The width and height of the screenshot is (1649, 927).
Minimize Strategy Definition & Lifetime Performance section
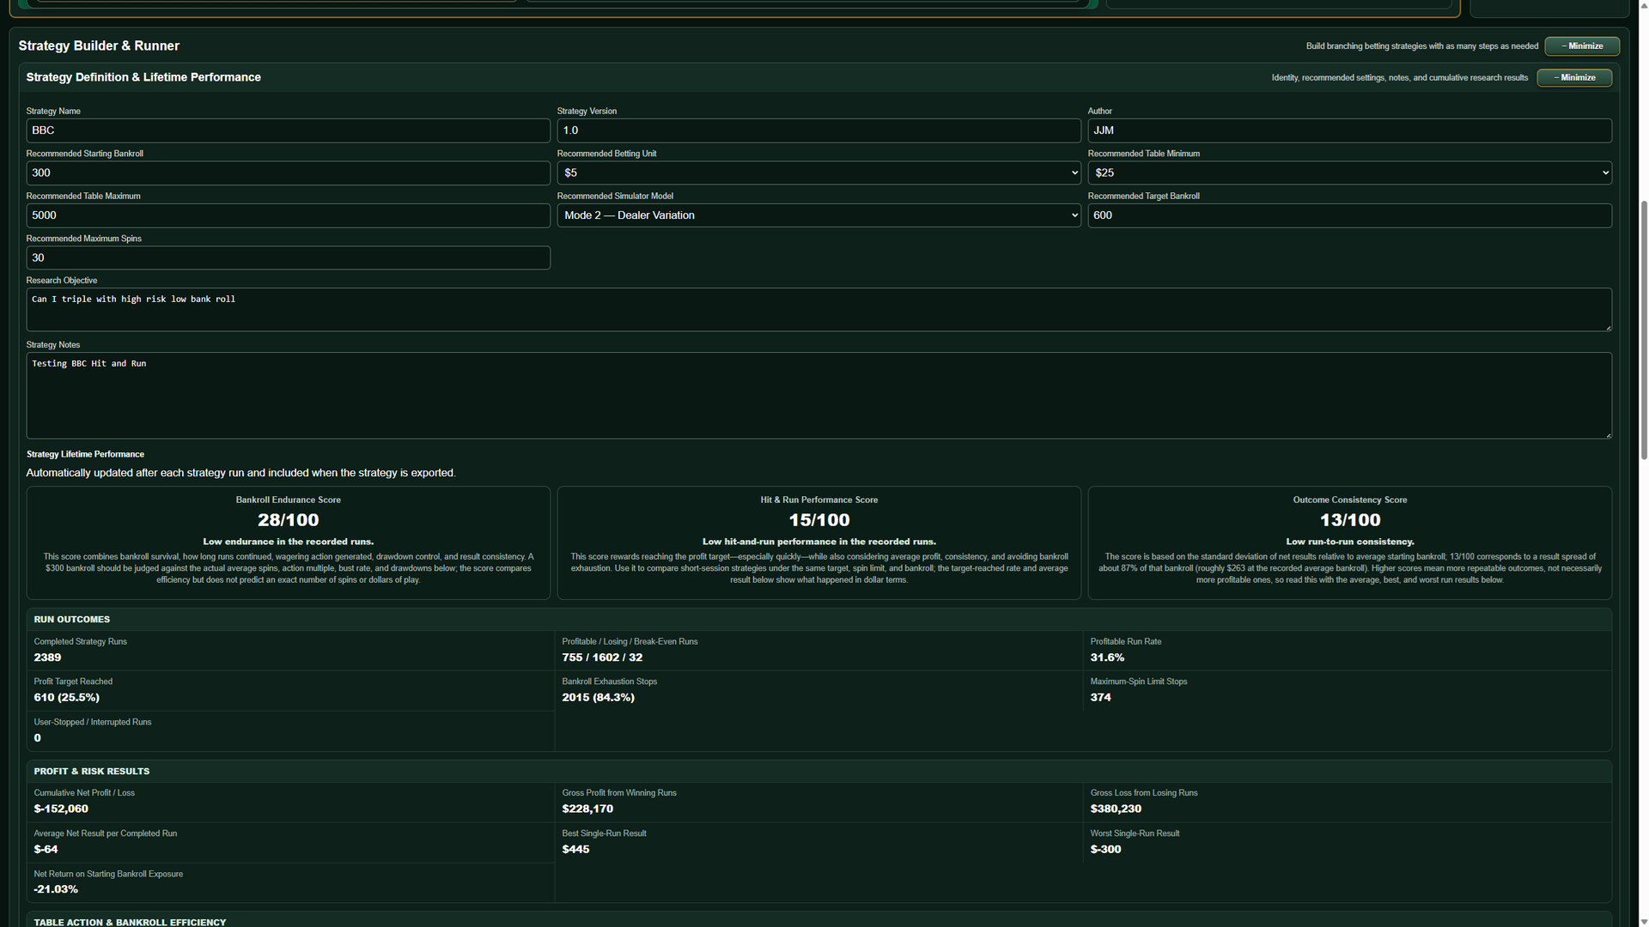coord(1574,78)
